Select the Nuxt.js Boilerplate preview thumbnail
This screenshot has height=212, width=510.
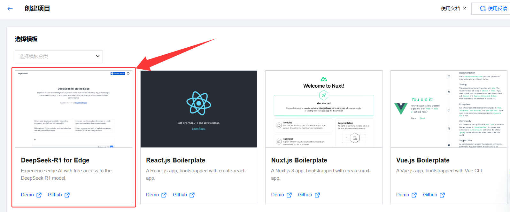click(324, 109)
